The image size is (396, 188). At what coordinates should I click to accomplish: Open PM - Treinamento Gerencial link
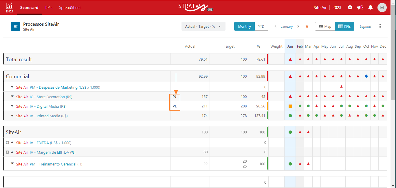coord(56,164)
